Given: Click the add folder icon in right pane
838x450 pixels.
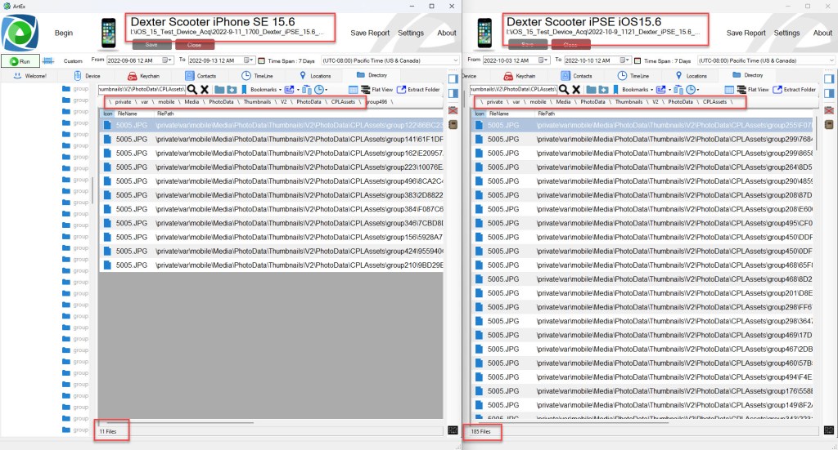Looking at the screenshot, I should point(603,89).
